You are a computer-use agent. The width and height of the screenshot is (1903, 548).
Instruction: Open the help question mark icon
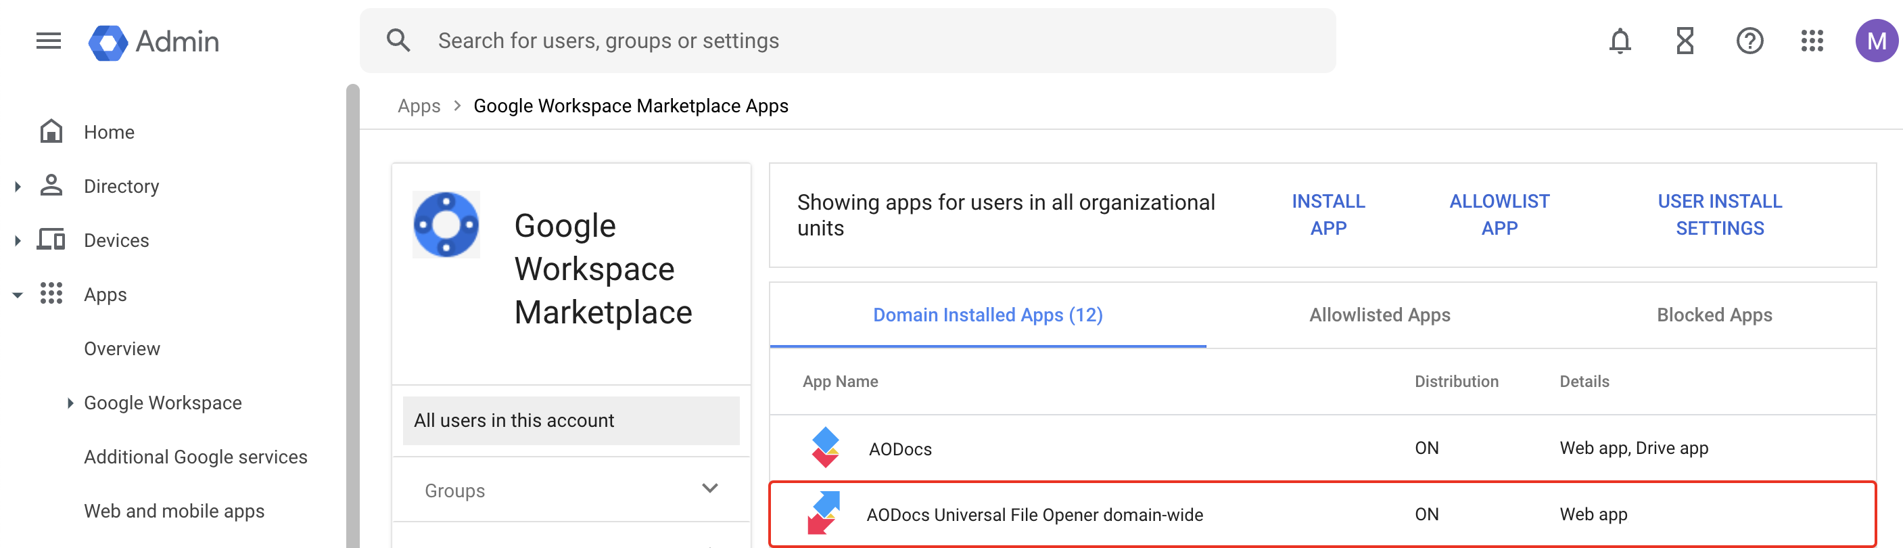point(1749,41)
